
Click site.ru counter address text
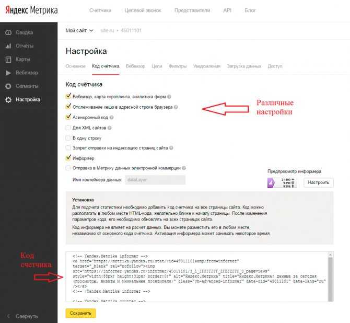click(x=107, y=31)
